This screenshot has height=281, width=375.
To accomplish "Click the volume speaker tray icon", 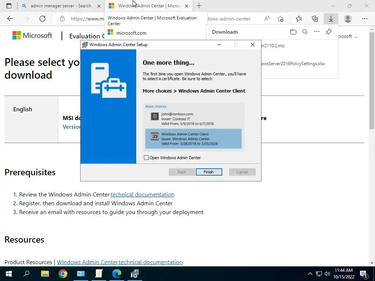I will pos(327,274).
